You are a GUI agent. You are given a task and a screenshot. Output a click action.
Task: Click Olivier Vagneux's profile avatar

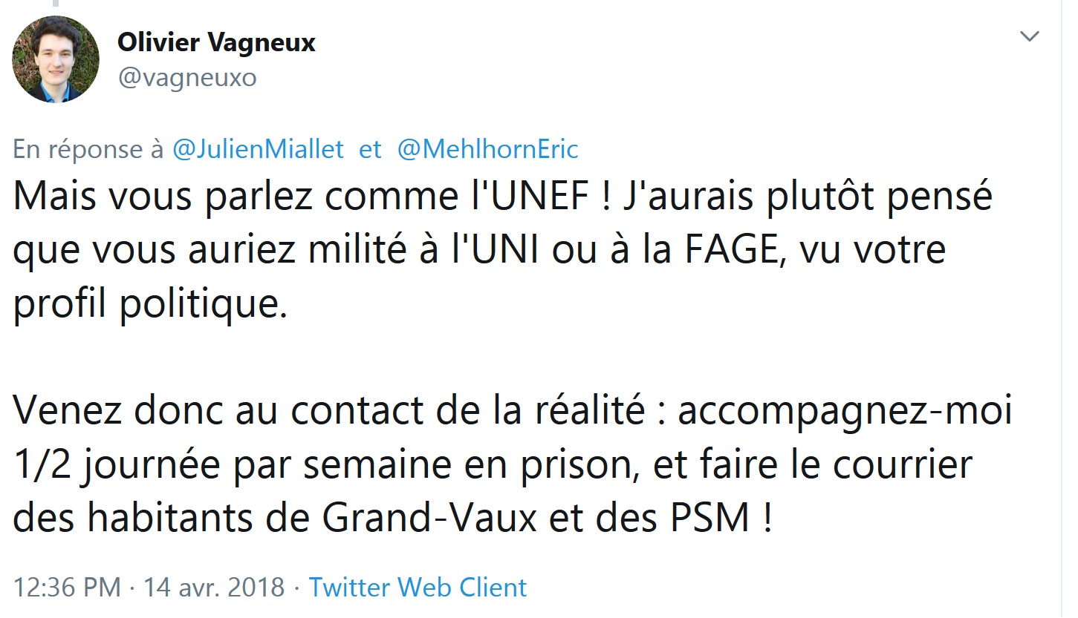coord(56,59)
